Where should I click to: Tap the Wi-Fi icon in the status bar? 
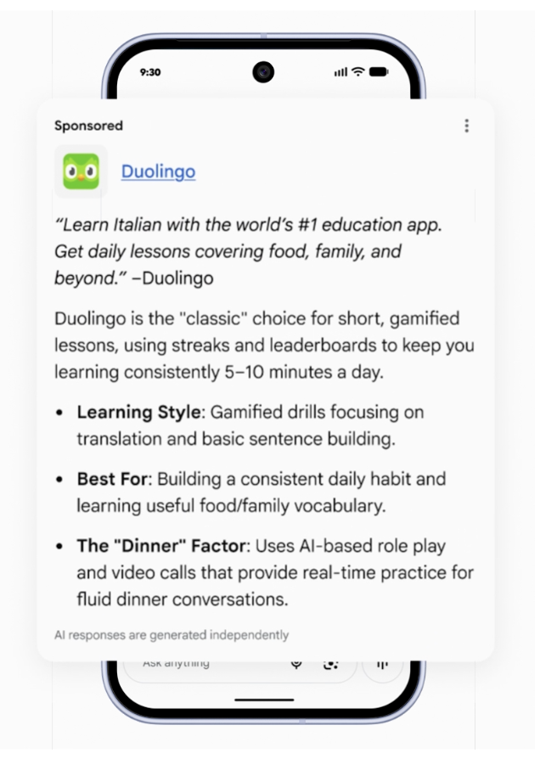point(358,72)
